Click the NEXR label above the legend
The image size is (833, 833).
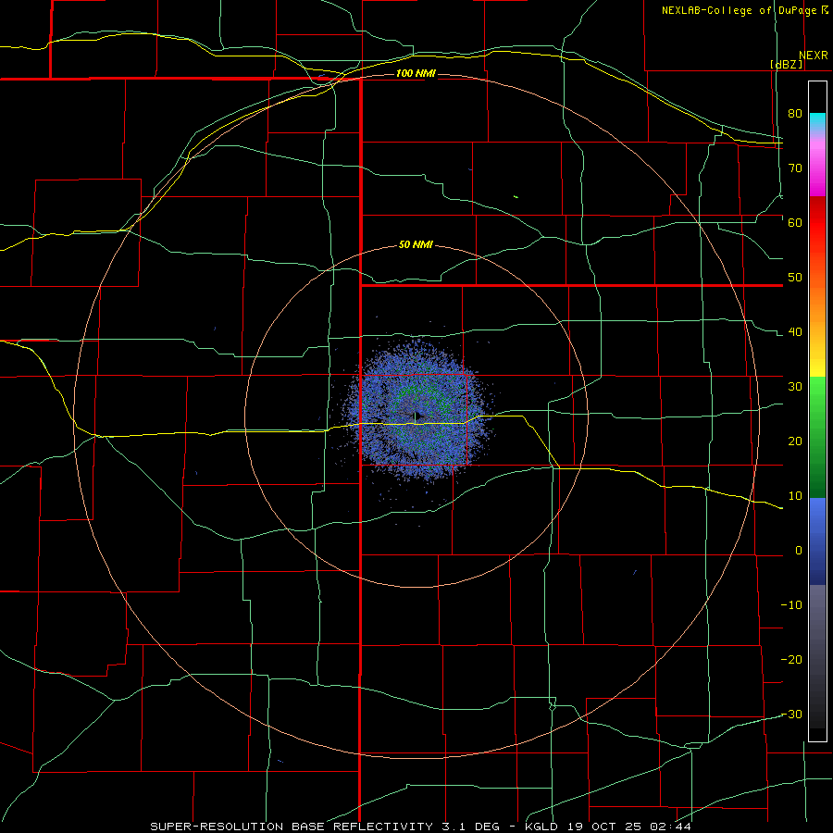point(814,56)
